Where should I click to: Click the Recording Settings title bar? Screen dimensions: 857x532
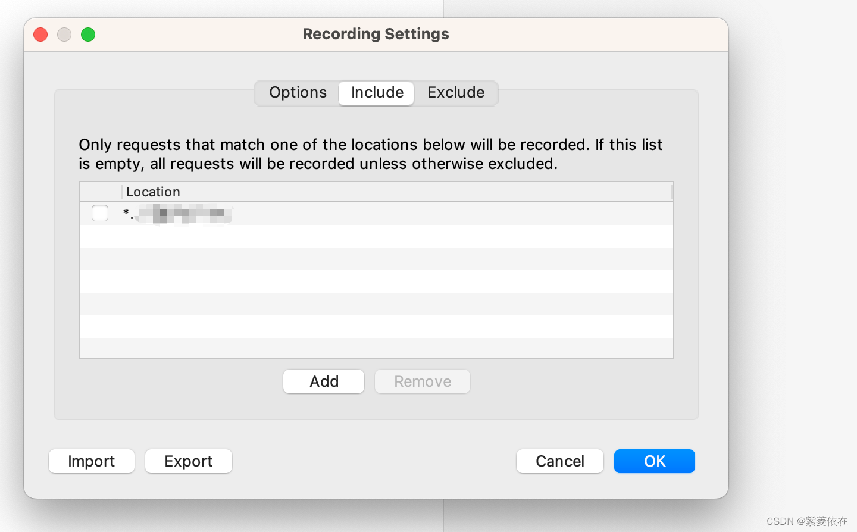click(376, 34)
